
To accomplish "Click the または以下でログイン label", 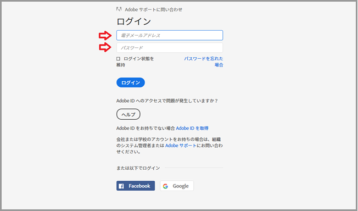I will [138, 168].
